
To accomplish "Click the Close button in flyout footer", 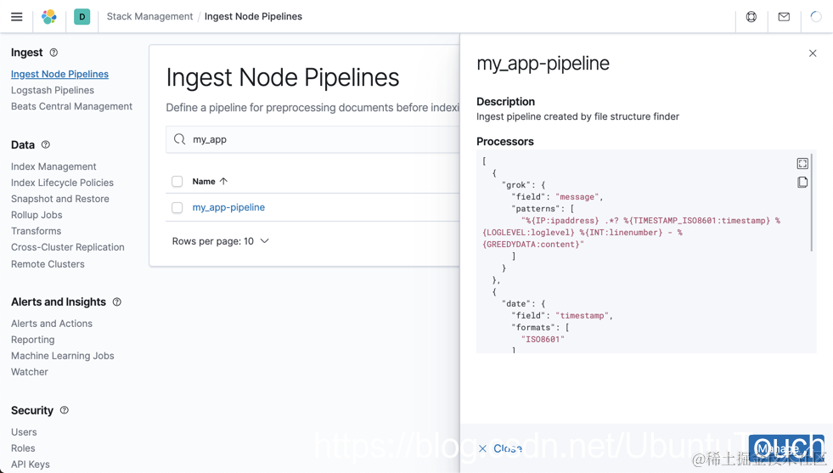I will click(500, 448).
